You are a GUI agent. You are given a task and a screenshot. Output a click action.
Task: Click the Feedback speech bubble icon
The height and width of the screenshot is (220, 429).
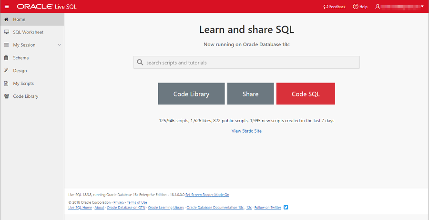(326, 7)
